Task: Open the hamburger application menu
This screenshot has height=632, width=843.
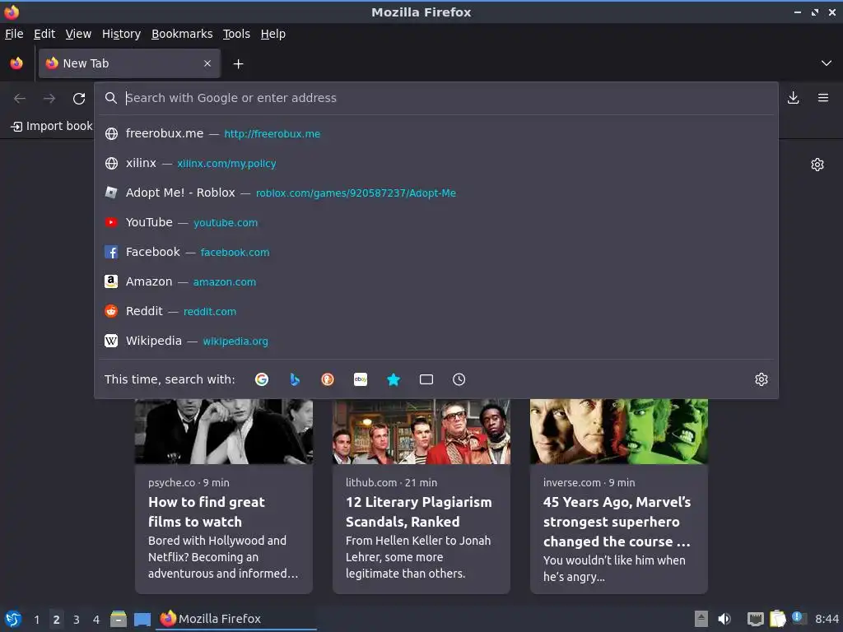Action: [822, 98]
